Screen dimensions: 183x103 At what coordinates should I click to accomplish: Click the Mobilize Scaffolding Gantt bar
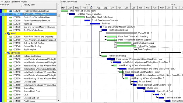tap(104, 56)
